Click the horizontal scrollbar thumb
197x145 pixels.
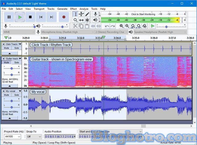[x=143, y=126]
